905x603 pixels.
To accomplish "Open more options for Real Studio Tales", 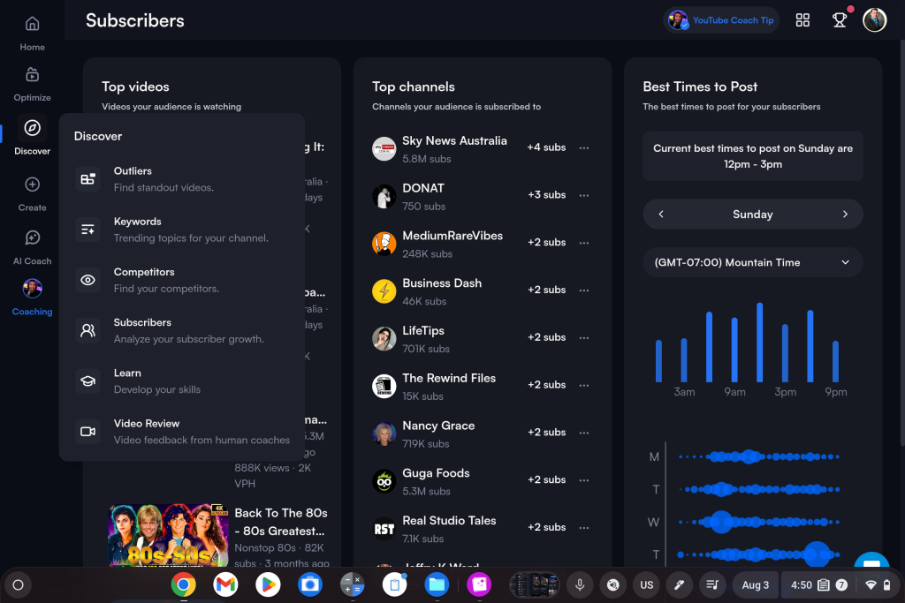I will coord(584,527).
